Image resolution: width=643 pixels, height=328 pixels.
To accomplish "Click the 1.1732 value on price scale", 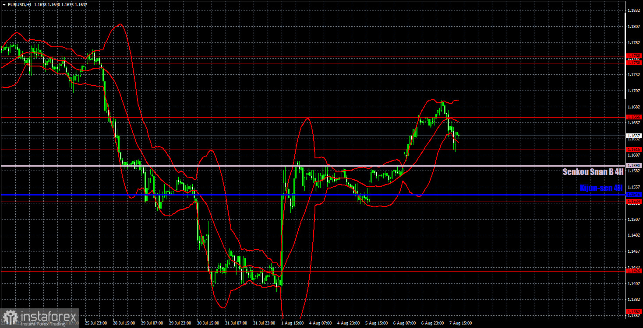I will pyautogui.click(x=633, y=75).
